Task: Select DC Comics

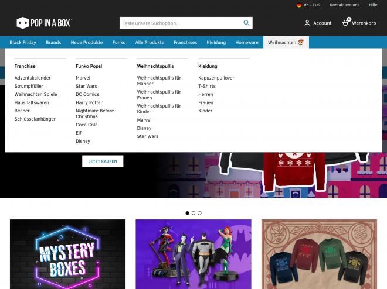Action: click(87, 94)
